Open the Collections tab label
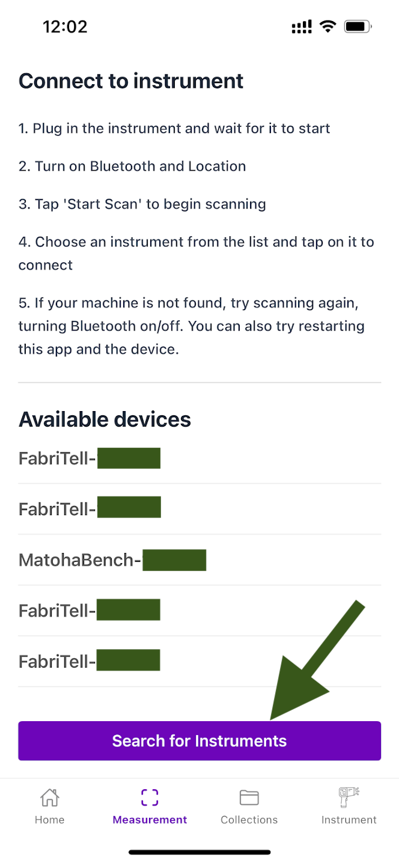 249,820
